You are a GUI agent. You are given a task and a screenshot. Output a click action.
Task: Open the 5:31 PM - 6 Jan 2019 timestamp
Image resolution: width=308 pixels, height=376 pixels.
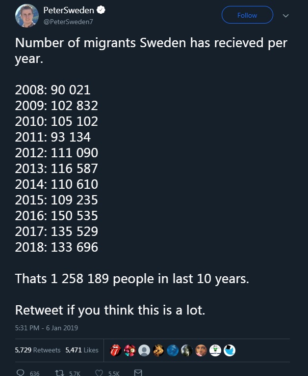coord(47,328)
